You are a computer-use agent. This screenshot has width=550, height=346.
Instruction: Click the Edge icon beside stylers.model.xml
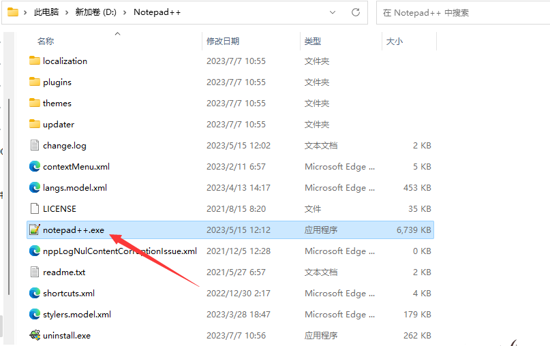pos(35,314)
